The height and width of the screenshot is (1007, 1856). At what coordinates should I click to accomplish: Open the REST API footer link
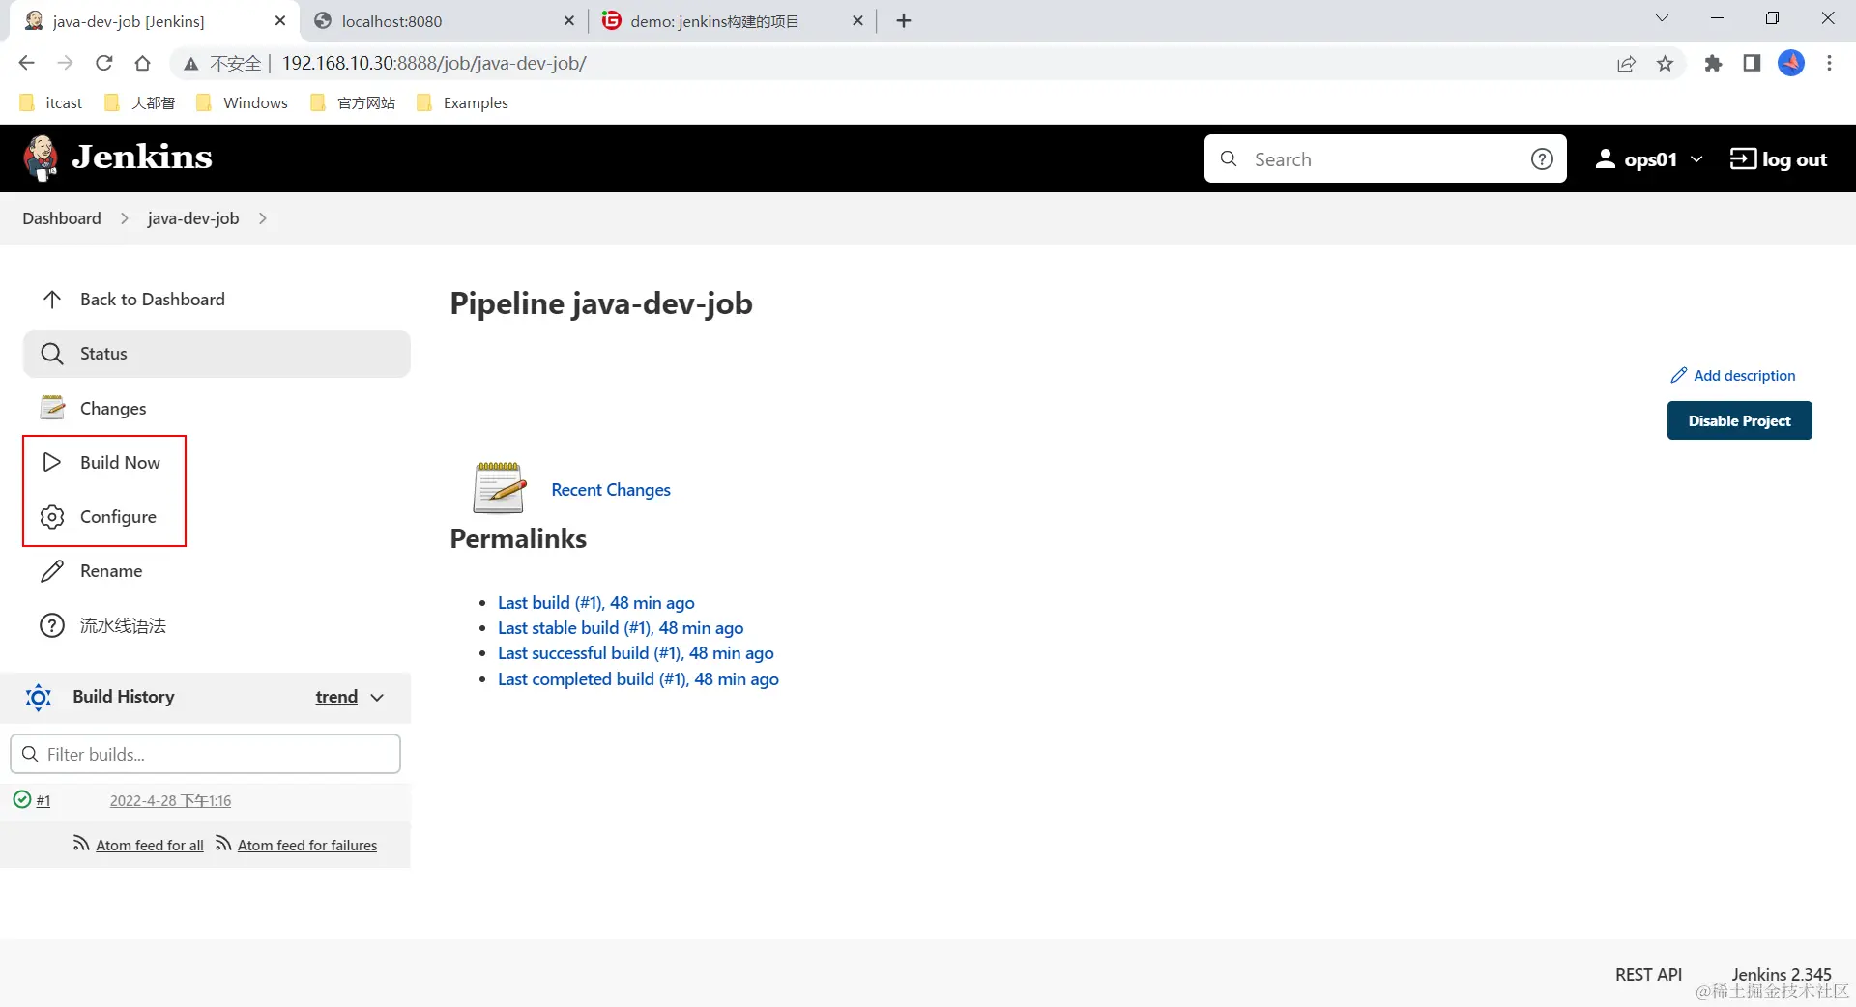click(x=1648, y=975)
